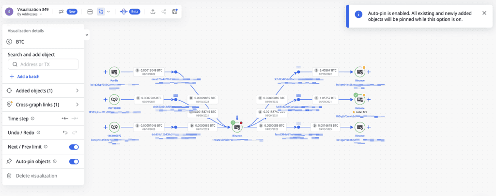
Task: Click the 0.00001046 BTC transfer label
Action: [148, 127]
